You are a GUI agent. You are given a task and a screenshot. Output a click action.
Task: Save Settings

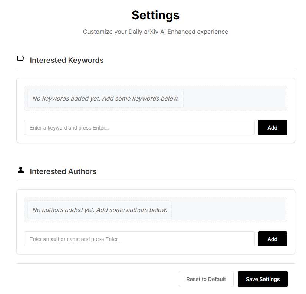(x=263, y=279)
